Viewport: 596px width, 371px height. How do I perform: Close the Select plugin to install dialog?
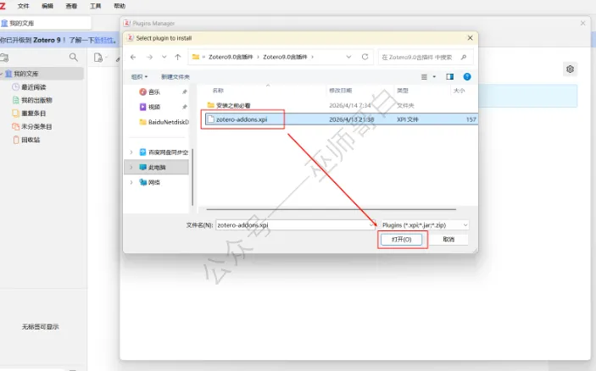pyautogui.click(x=471, y=38)
